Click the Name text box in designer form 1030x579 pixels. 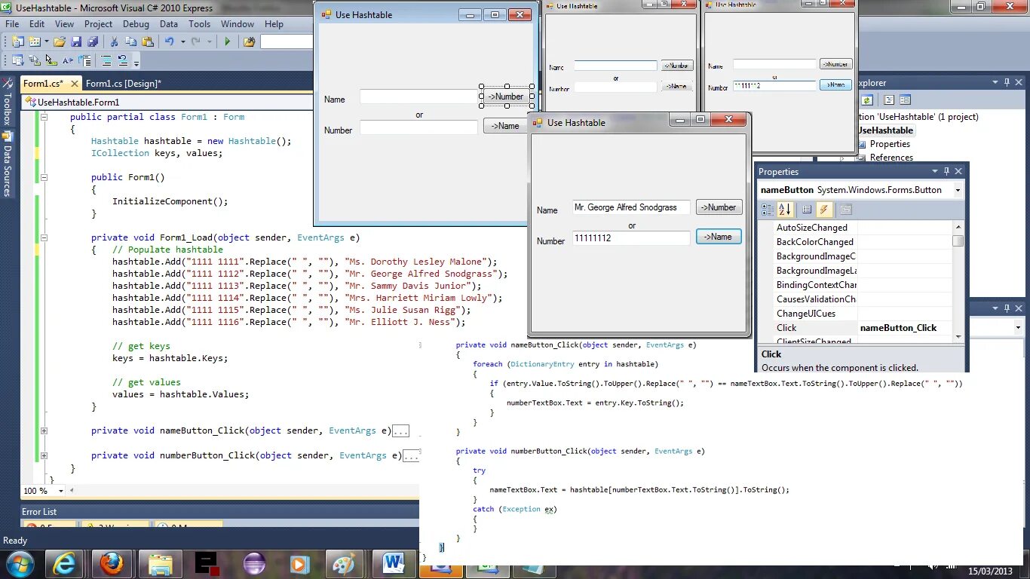tap(418, 96)
